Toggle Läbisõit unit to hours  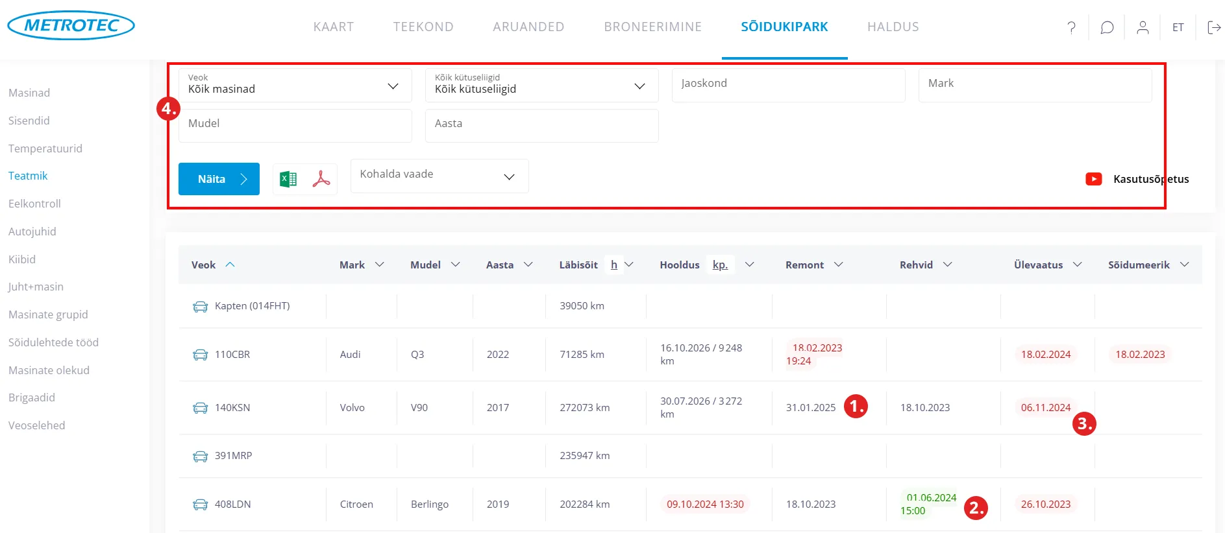[x=614, y=265]
